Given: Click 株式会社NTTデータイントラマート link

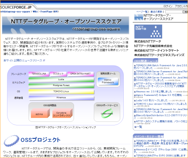Looking at the screenshot, I should 157,51.
